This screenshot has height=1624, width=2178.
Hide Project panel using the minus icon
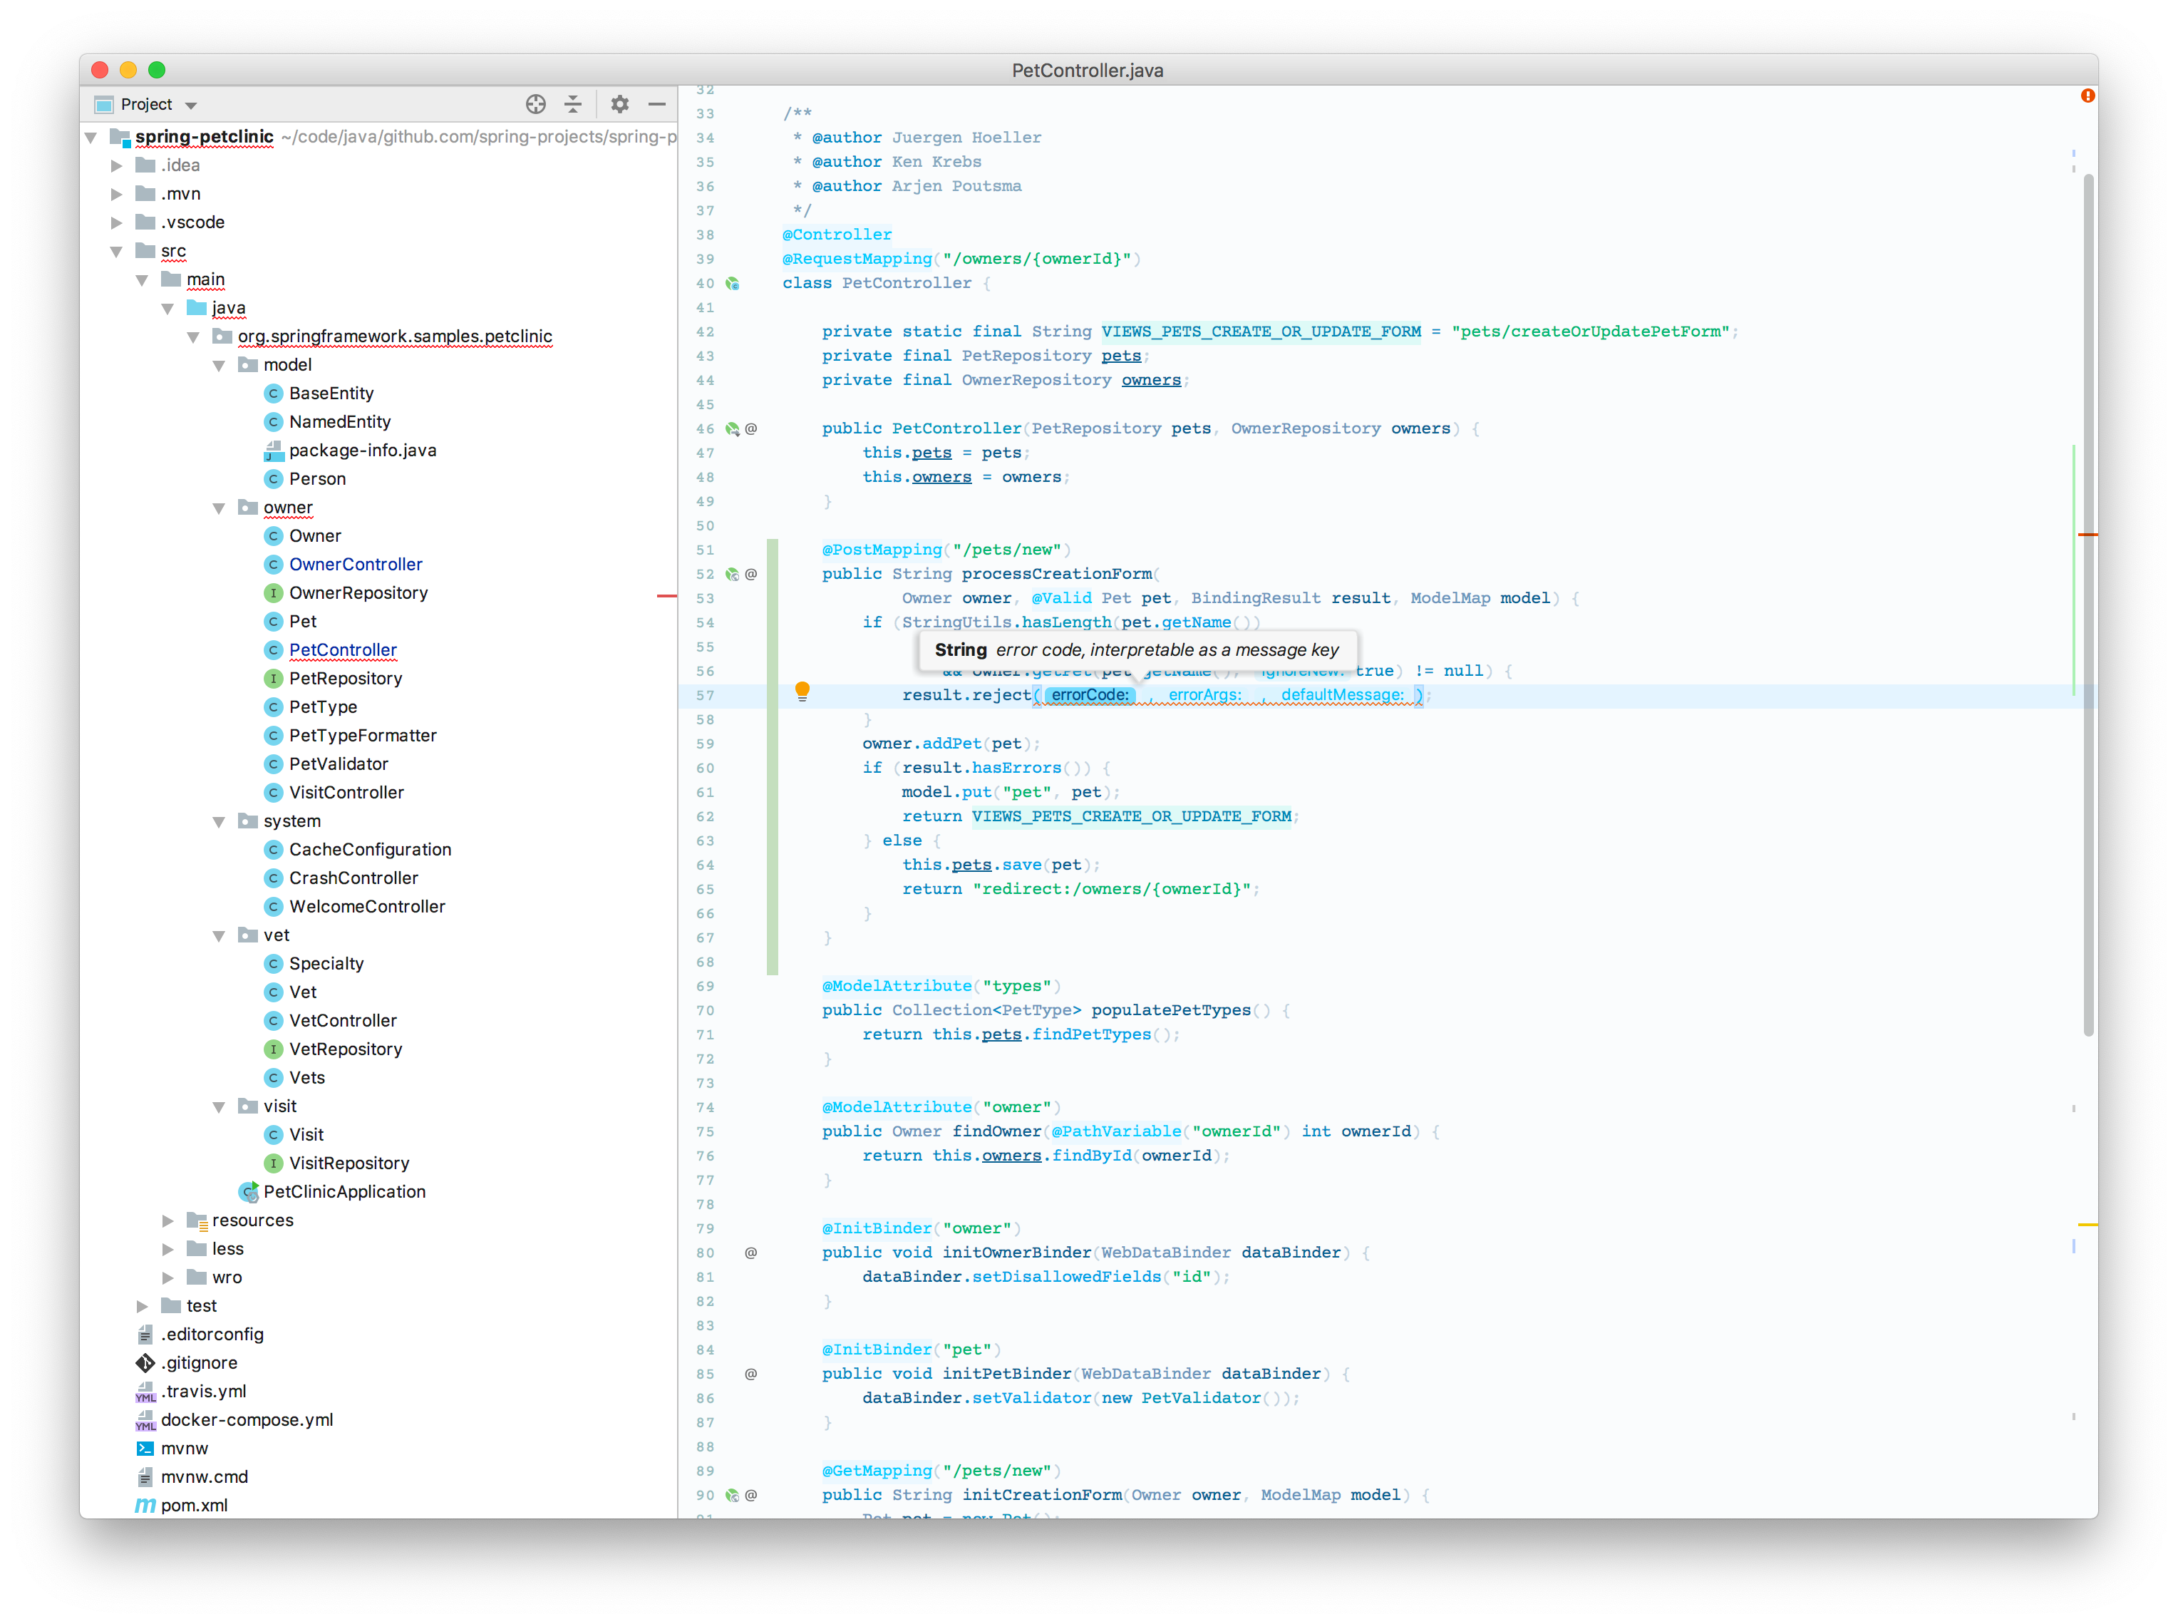(656, 104)
